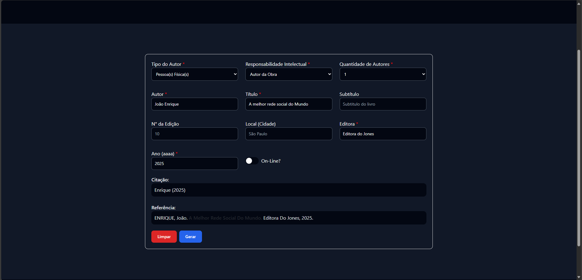Click the 'Referência:' label text
The image size is (582, 280).
[x=163, y=208]
